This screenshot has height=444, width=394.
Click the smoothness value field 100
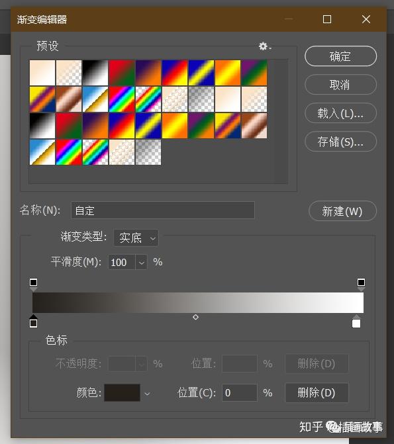point(121,263)
